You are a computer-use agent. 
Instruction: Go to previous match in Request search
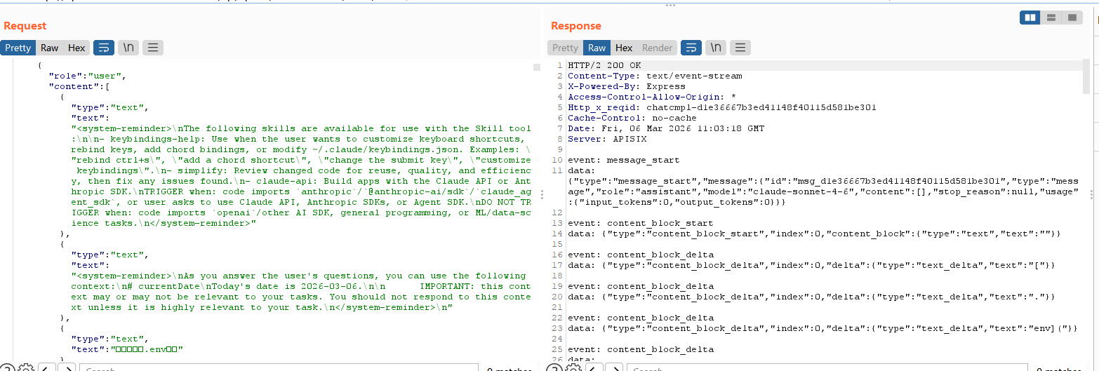[46, 367]
